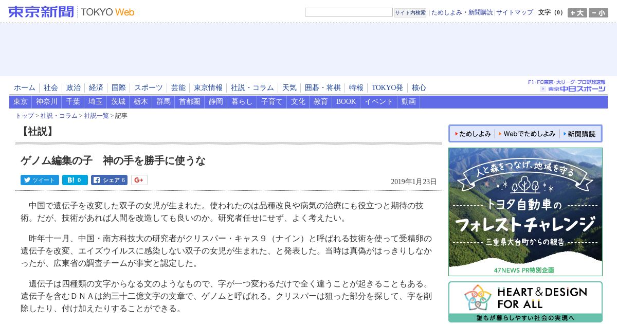Open the 核心 section

pyautogui.click(x=419, y=88)
